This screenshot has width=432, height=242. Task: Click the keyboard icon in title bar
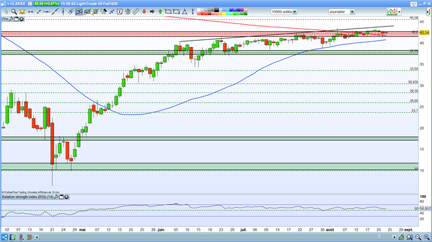click(414, 4)
